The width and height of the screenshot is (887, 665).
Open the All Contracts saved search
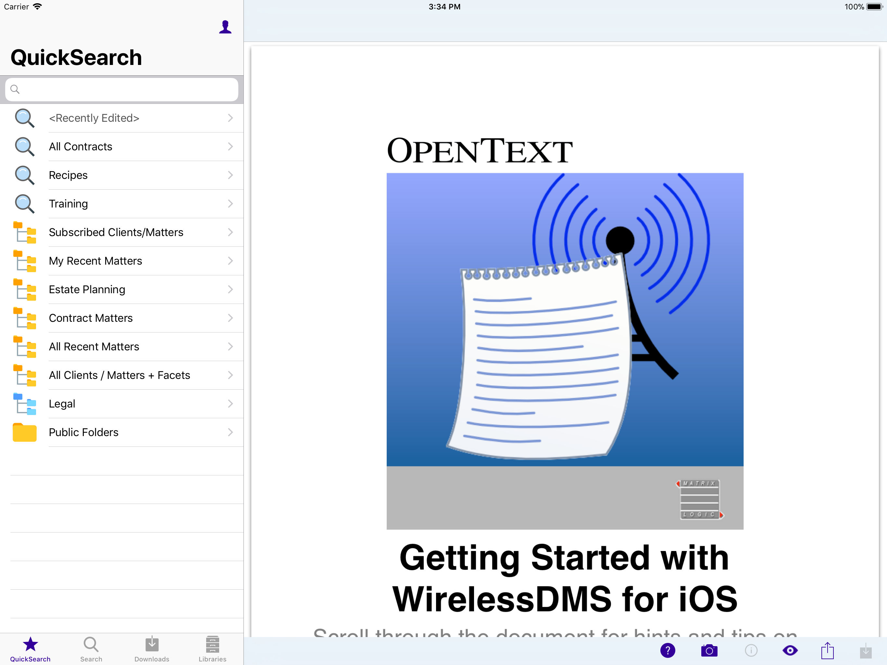[x=121, y=146]
